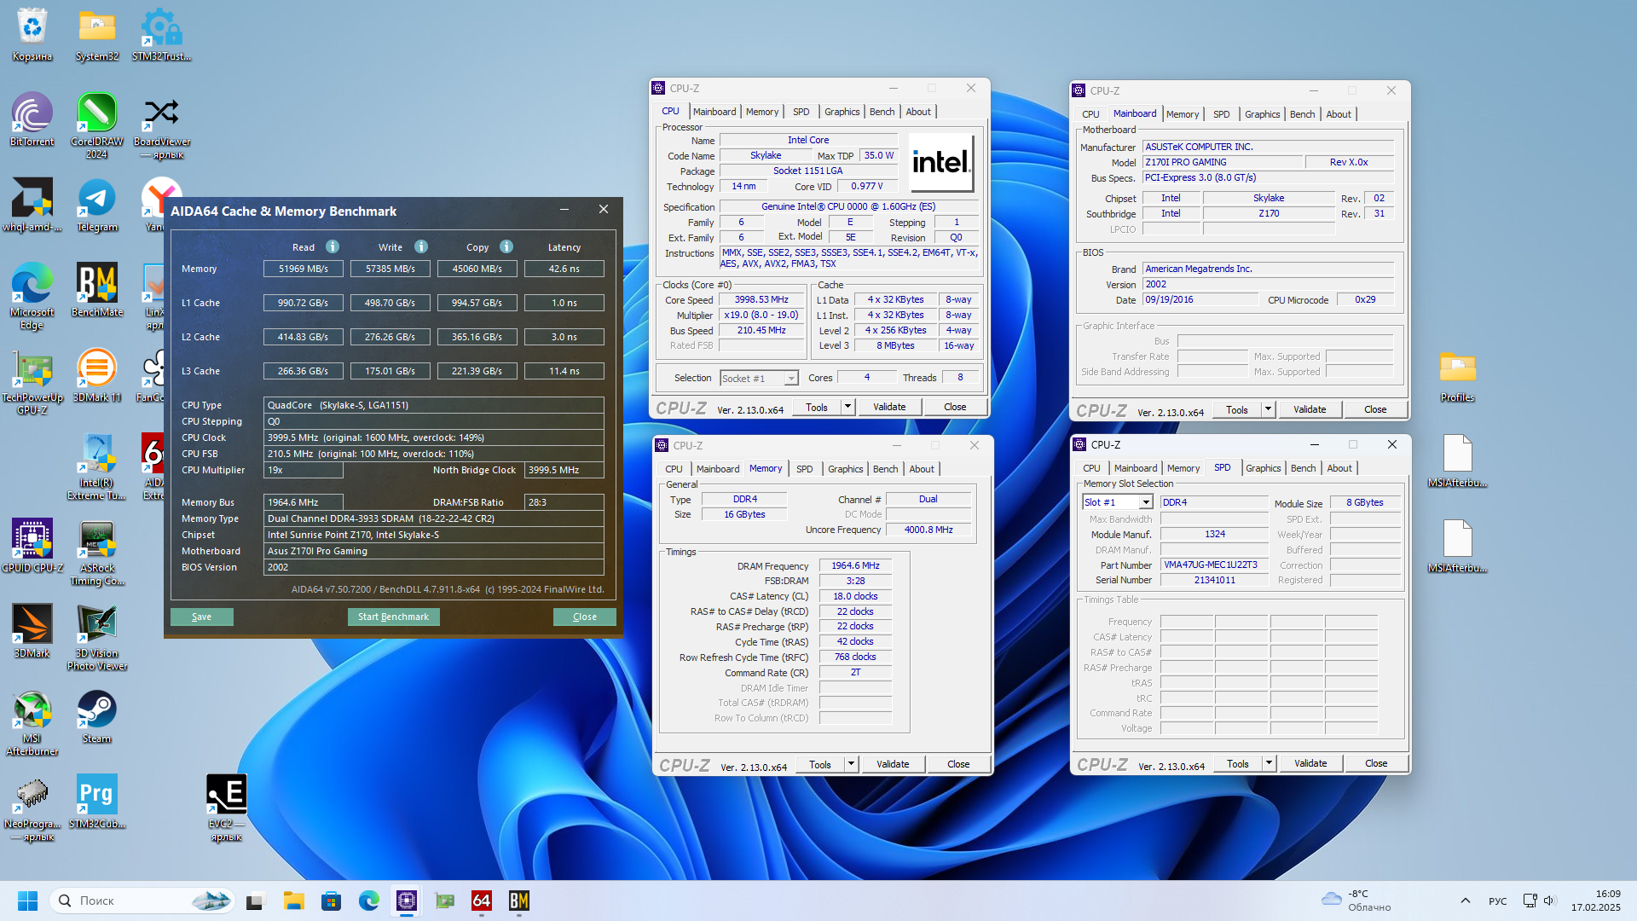Launch BenchMate desktop icon
Image resolution: width=1637 pixels, height=921 pixels.
(97, 290)
